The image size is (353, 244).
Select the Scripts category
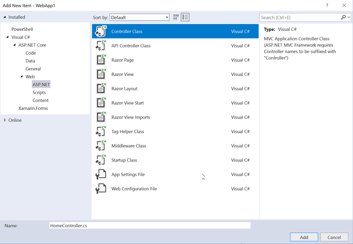click(x=39, y=92)
